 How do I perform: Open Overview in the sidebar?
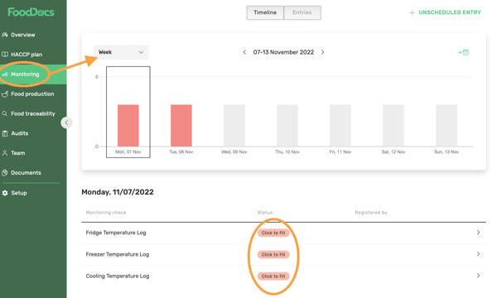23,35
